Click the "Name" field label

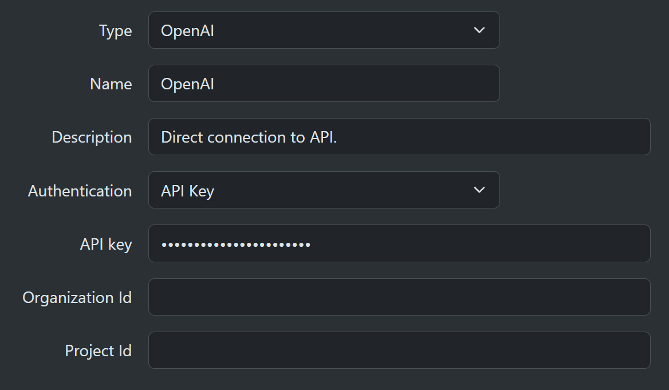[111, 84]
